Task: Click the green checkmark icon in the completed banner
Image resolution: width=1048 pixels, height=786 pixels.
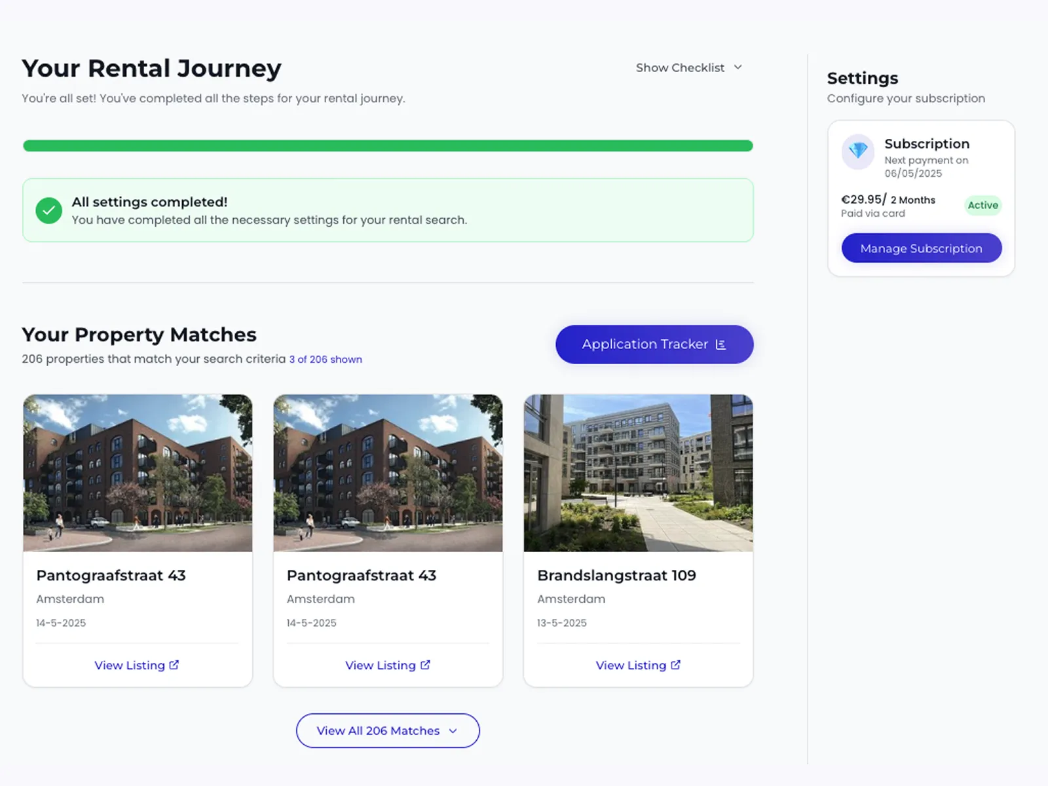Action: pyautogui.click(x=48, y=211)
